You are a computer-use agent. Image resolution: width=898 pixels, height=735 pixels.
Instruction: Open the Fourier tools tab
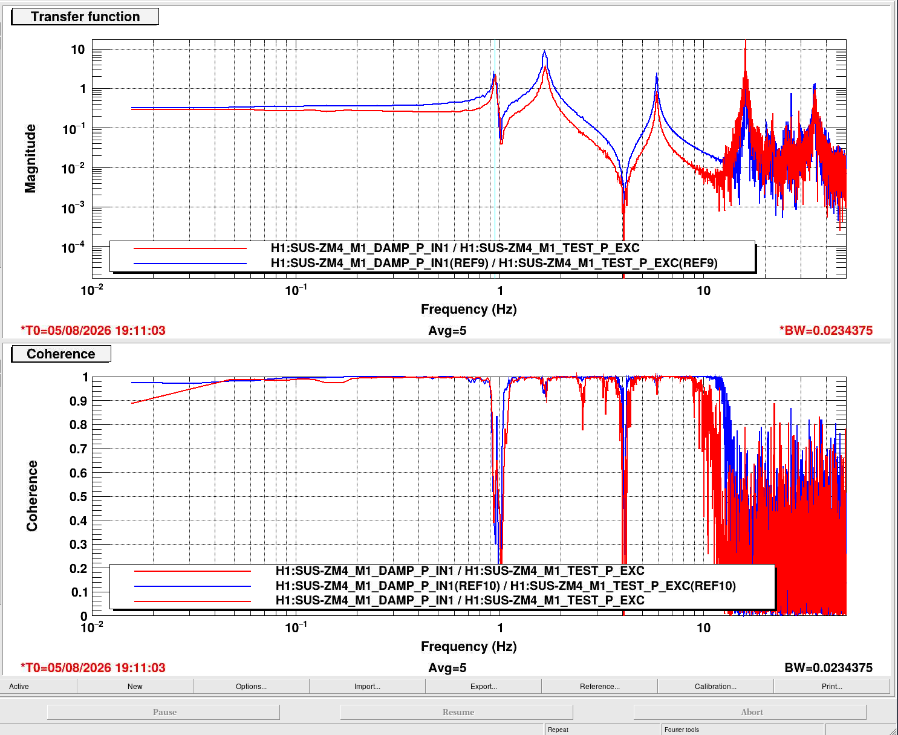(743, 730)
